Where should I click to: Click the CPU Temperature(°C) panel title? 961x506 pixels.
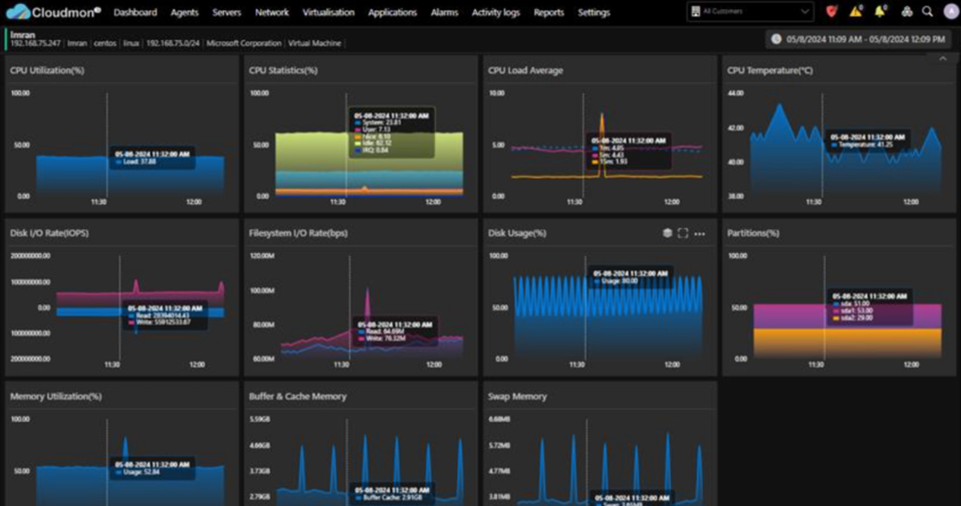(770, 70)
